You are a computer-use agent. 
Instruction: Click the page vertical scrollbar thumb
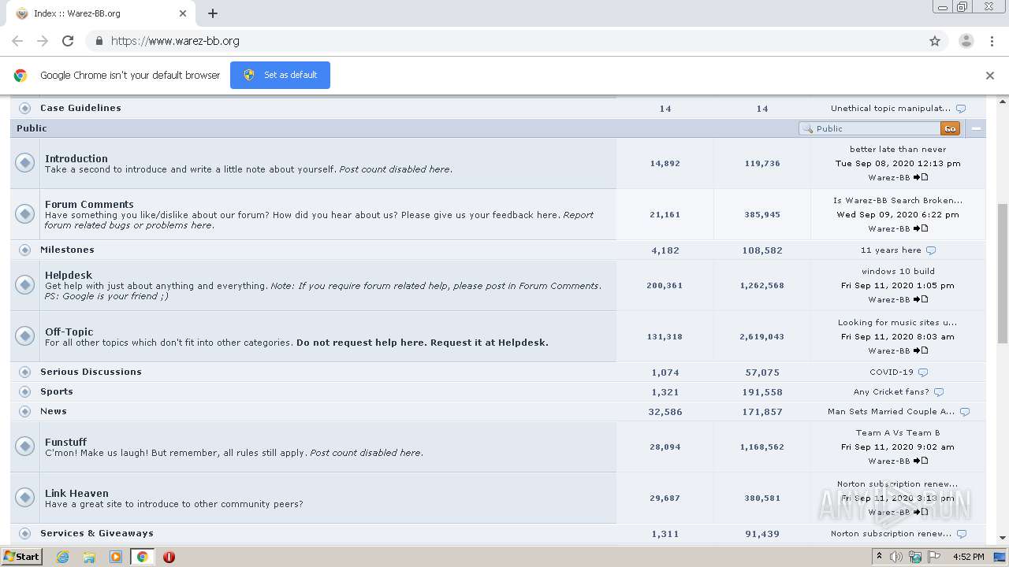point(1003,273)
